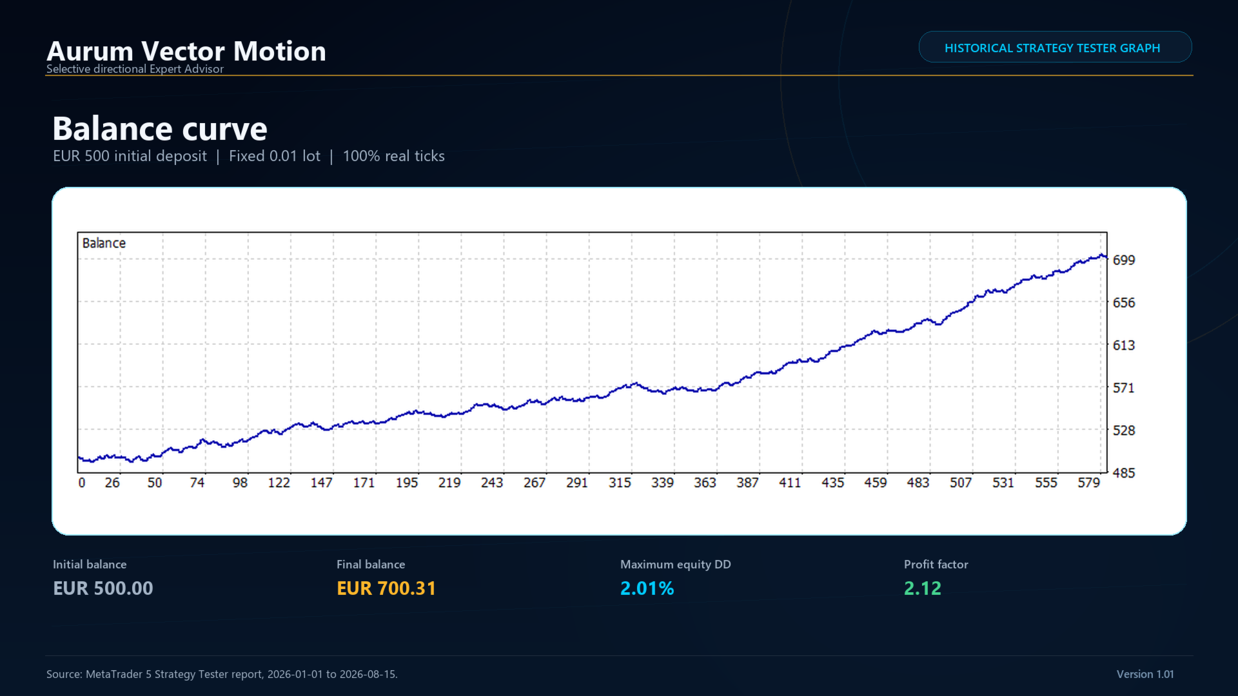Select the Balance curve heading

[x=160, y=128]
